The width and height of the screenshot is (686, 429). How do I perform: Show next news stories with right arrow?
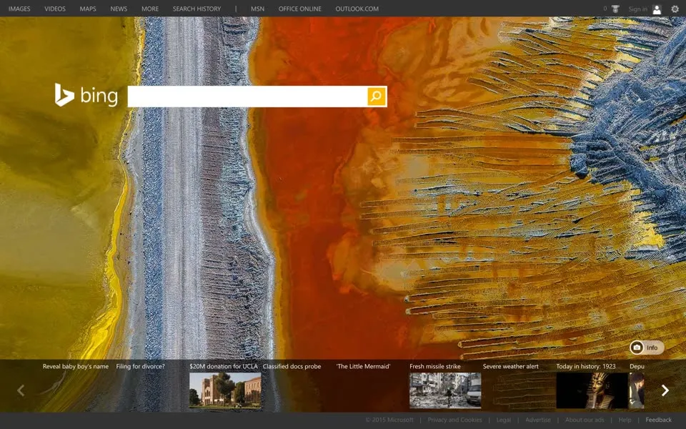(665, 390)
